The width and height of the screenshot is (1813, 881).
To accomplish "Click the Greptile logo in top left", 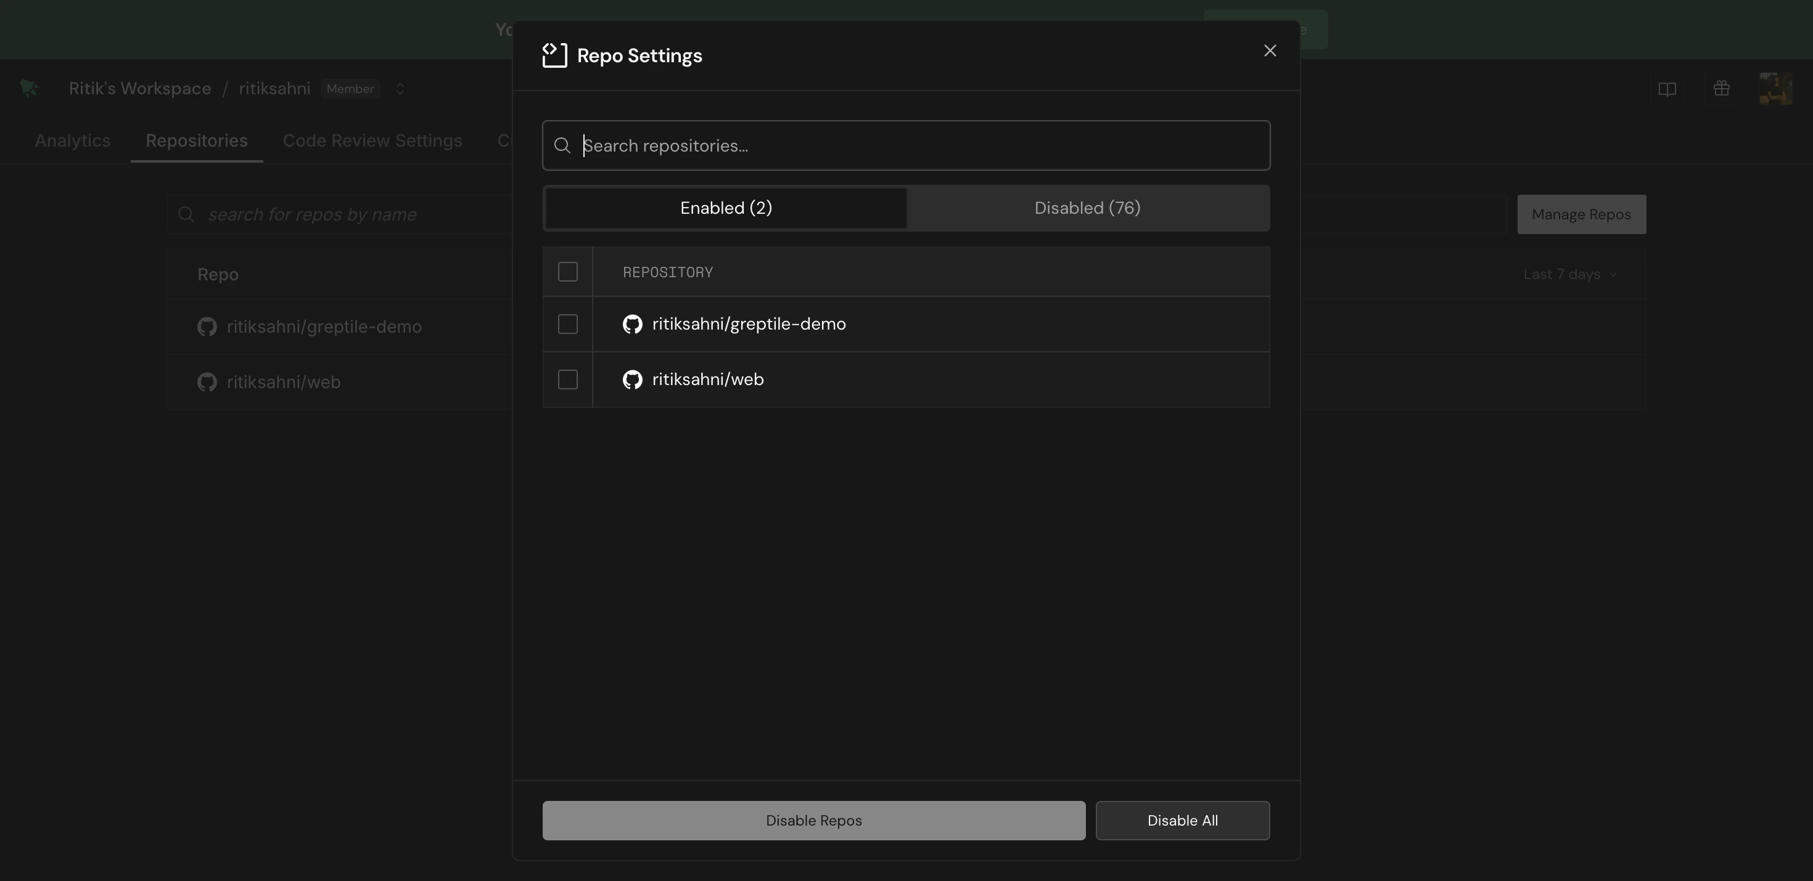I will [29, 88].
